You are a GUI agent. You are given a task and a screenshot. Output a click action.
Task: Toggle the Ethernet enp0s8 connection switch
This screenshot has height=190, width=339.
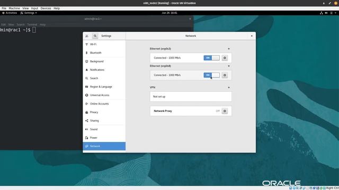pyautogui.click(x=211, y=75)
